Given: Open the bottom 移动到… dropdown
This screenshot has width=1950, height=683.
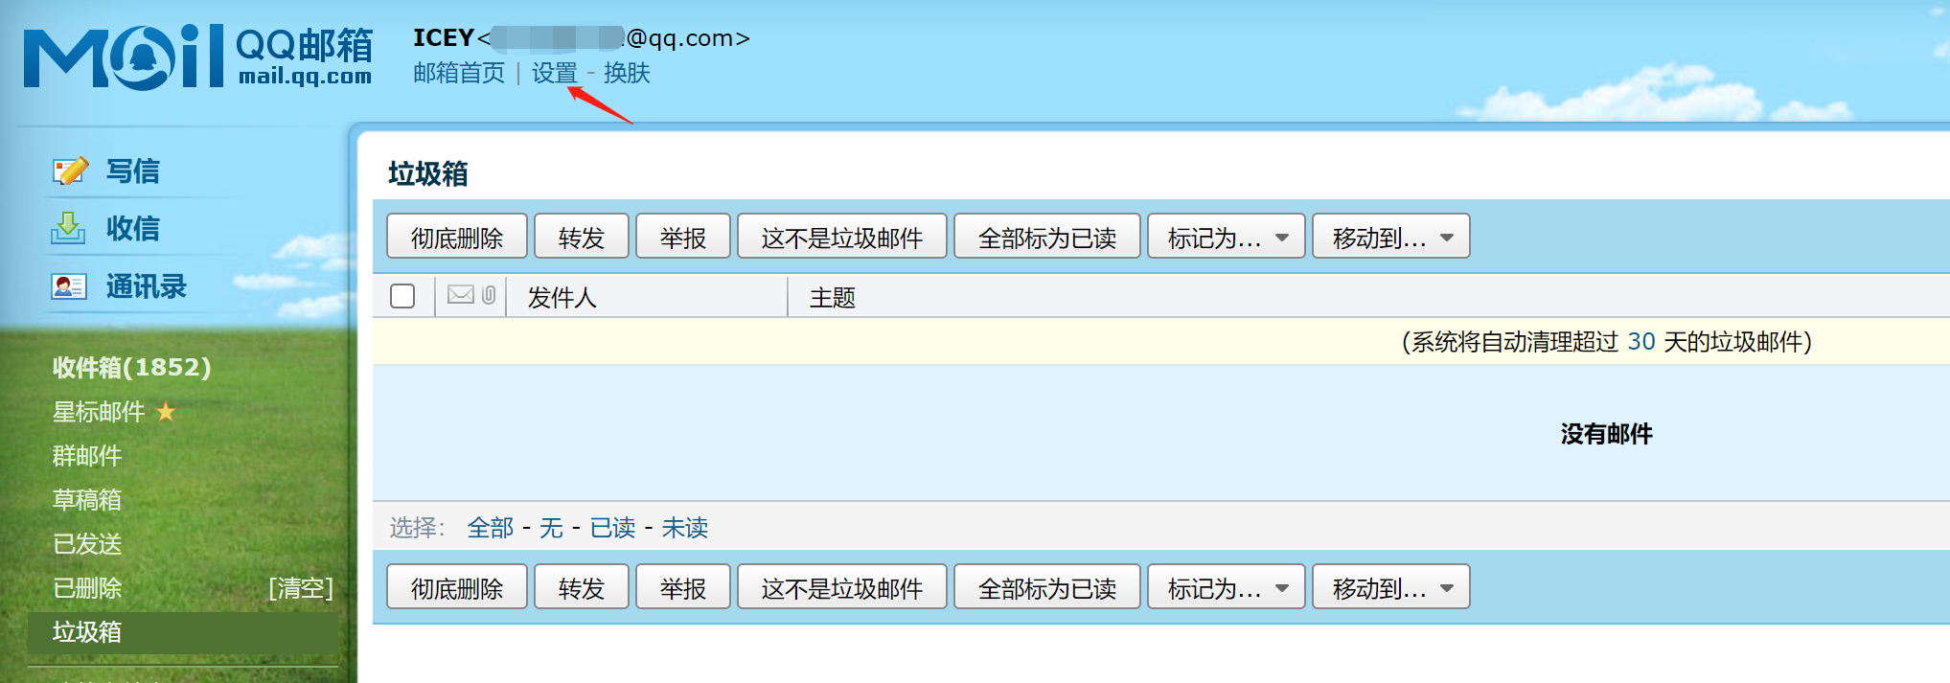Looking at the screenshot, I should (x=1391, y=587).
